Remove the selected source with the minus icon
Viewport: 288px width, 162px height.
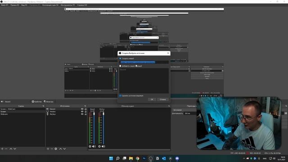52,149
